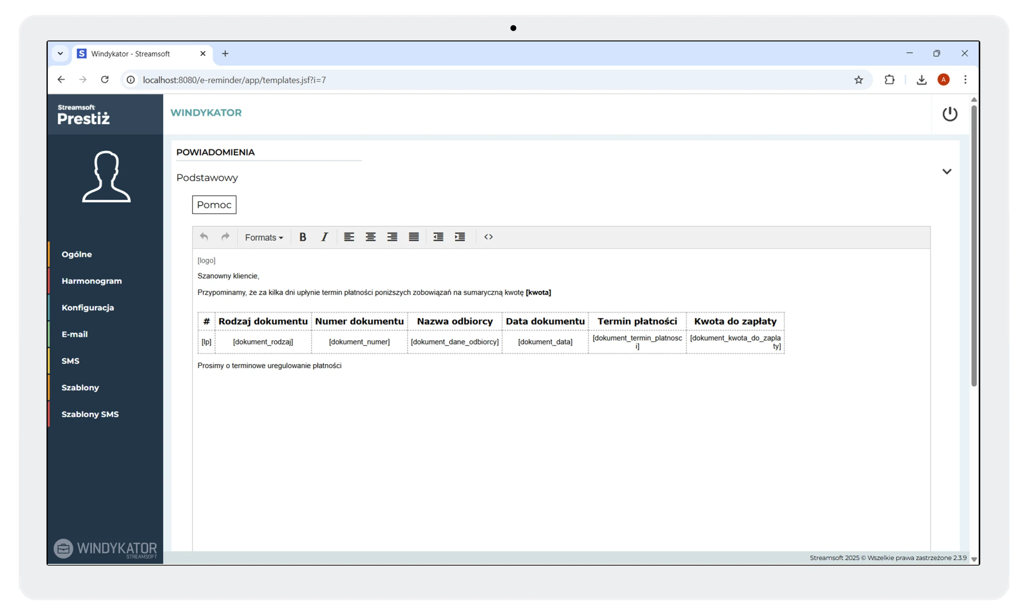Open Harmonogram in the sidebar
The height and width of the screenshot is (615, 1026).
tap(92, 281)
